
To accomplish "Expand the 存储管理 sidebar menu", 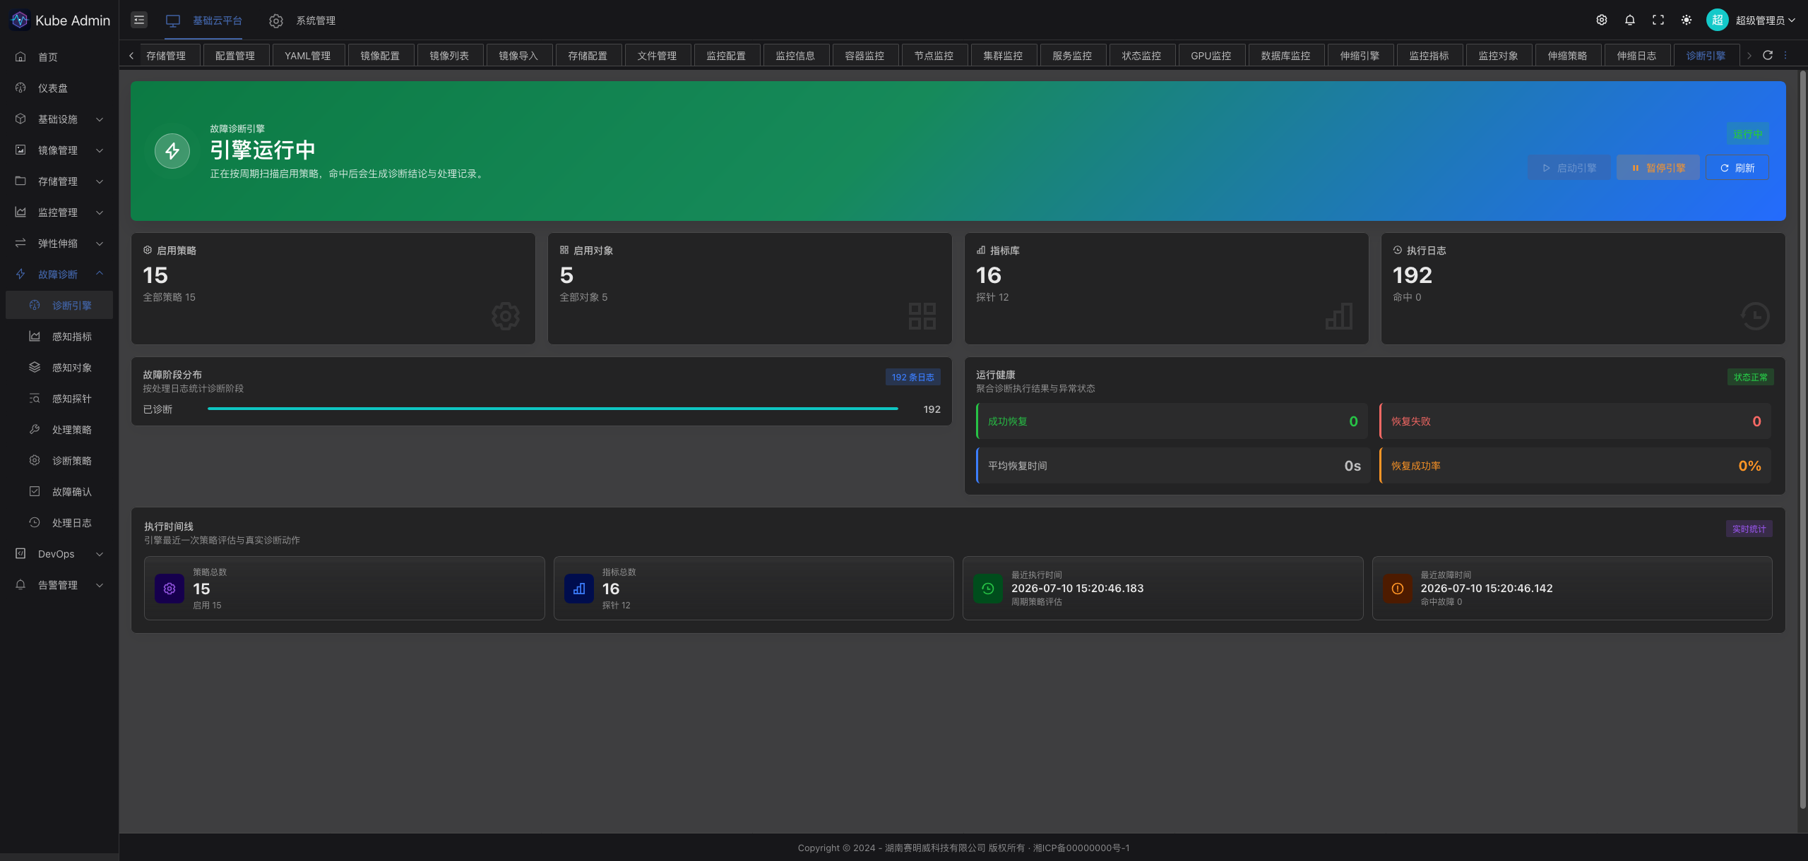I will coord(59,181).
